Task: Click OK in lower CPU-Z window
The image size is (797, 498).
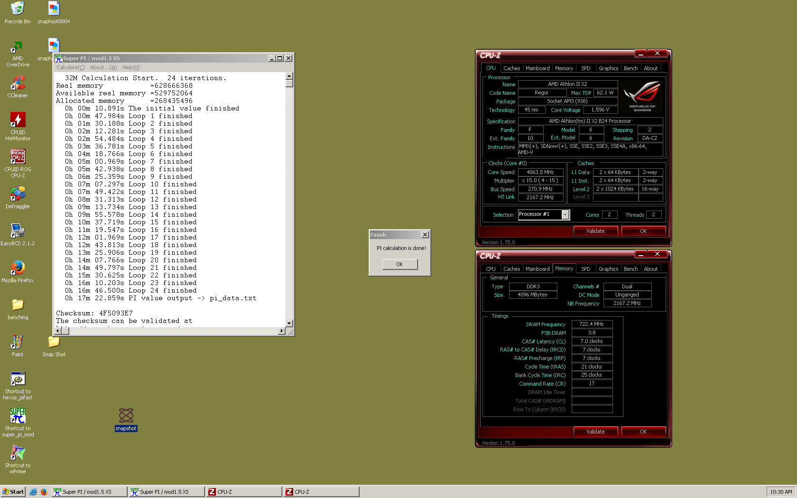Action: (x=643, y=432)
